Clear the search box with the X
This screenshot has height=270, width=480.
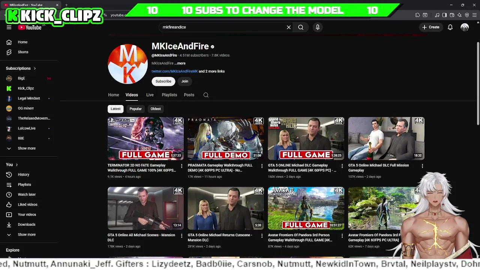pyautogui.click(x=289, y=27)
